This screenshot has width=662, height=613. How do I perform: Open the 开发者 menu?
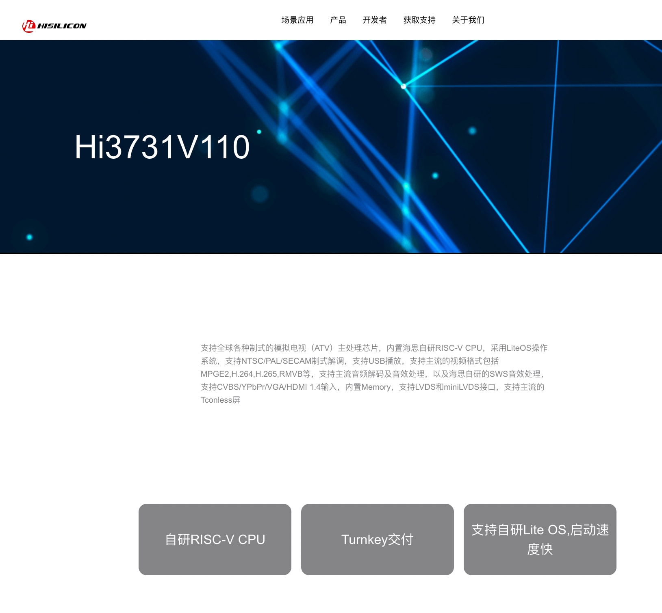[x=375, y=20]
